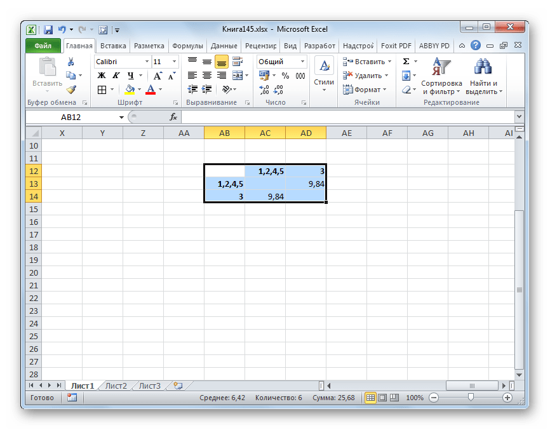Toggle italic formatting (К)
This screenshot has width=550, height=430.
(x=114, y=76)
